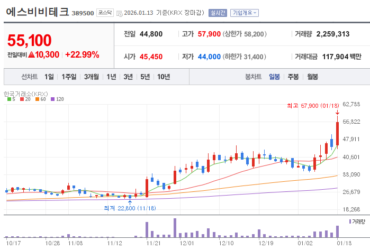The width and height of the screenshot is (370, 250).
Task: Select the 3개월 line chart tab
Action: tap(92, 77)
